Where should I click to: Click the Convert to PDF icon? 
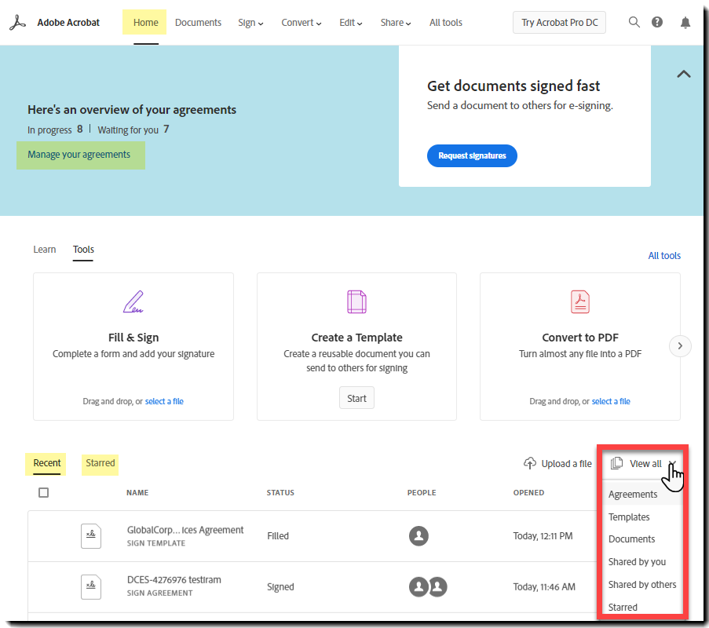[579, 301]
